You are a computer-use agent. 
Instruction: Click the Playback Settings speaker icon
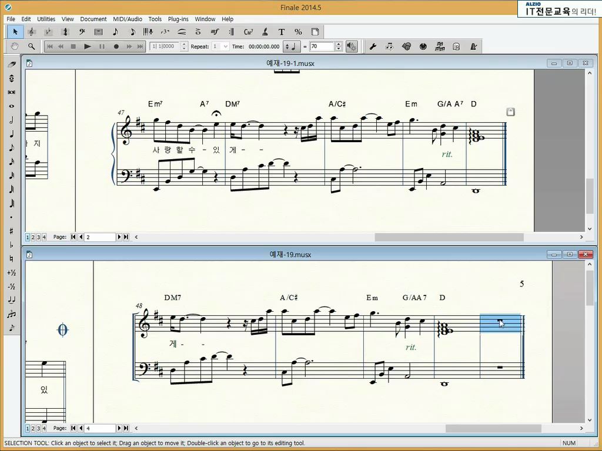coord(352,46)
